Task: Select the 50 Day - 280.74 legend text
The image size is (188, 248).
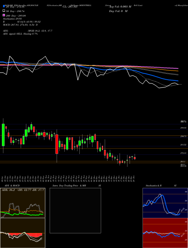Action: pos(15,11)
